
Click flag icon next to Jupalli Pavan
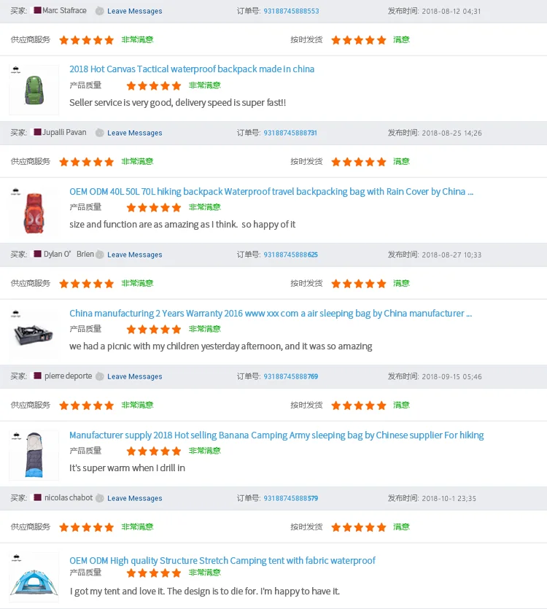click(38, 132)
